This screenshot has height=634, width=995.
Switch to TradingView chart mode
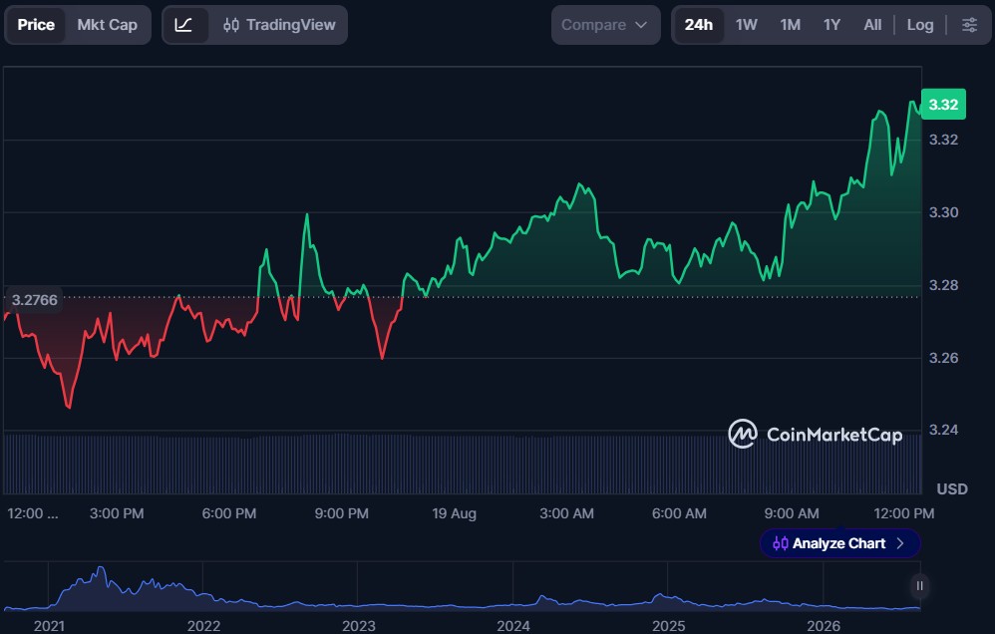279,25
